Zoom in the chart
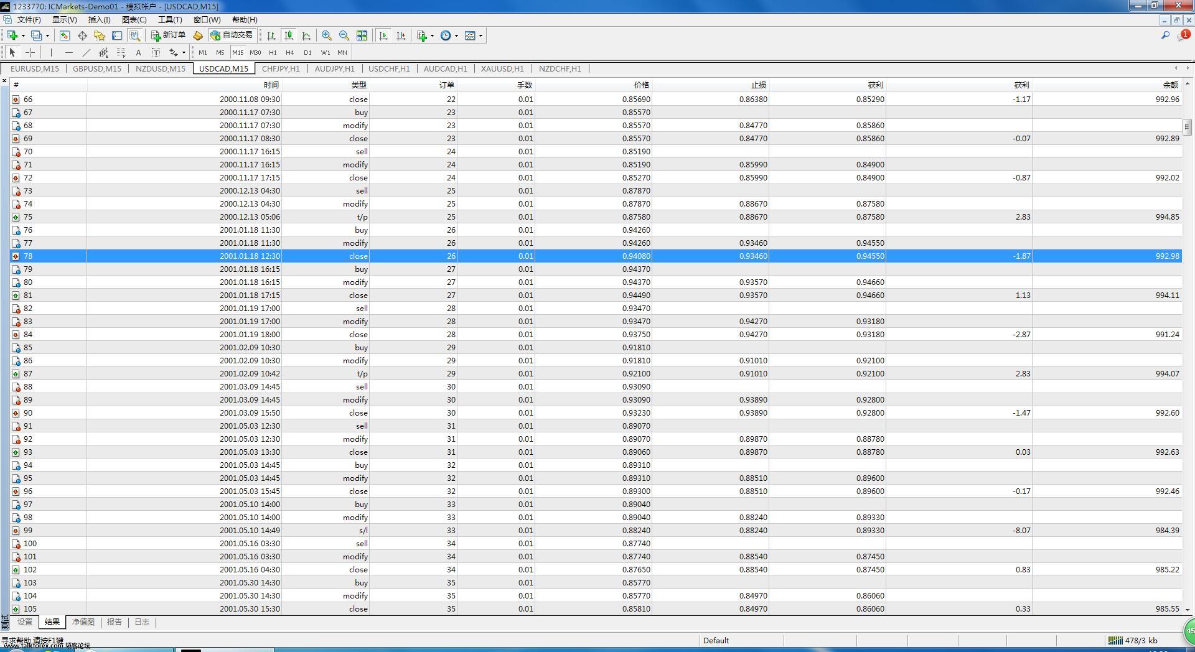 pyautogui.click(x=327, y=35)
